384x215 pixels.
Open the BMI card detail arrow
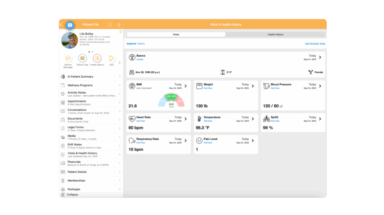186,86
